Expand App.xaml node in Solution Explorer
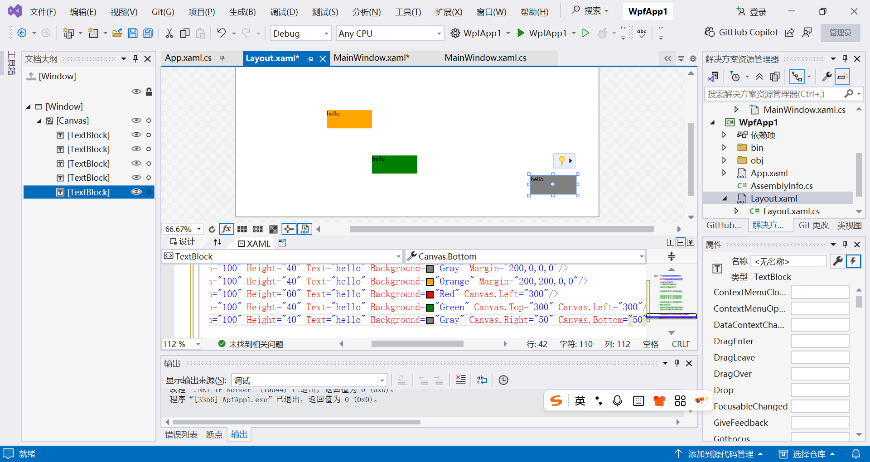The height and width of the screenshot is (462, 870). [x=724, y=173]
